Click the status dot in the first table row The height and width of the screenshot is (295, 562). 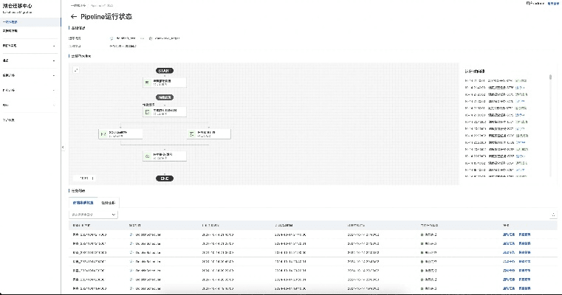coord(422,234)
